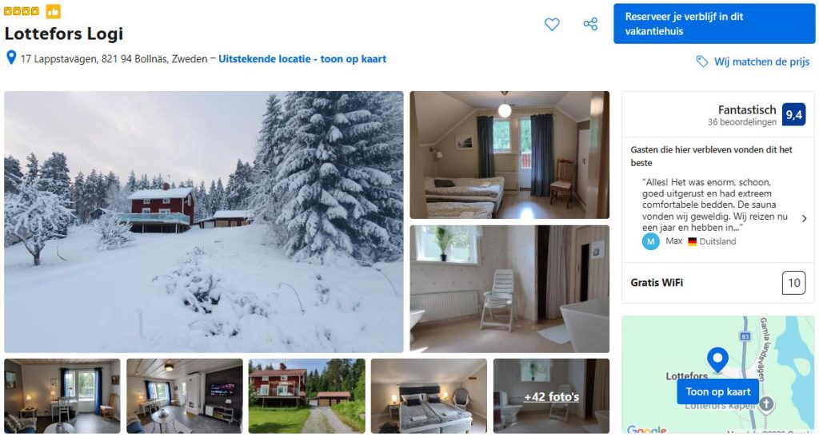
Task: Click the thumbs-up badge above the title
Action: [53, 11]
